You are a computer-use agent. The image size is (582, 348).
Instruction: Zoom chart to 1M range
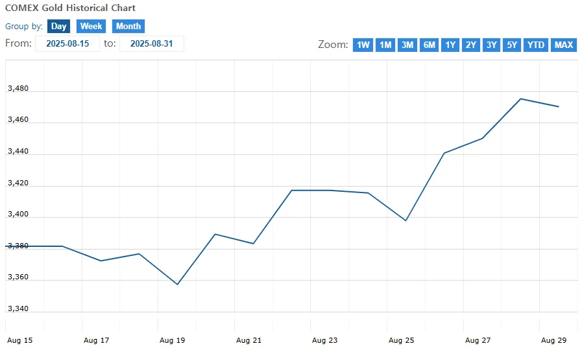coord(385,45)
